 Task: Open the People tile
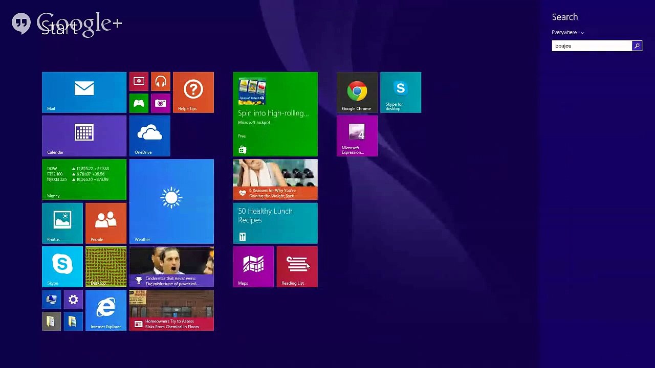106,223
